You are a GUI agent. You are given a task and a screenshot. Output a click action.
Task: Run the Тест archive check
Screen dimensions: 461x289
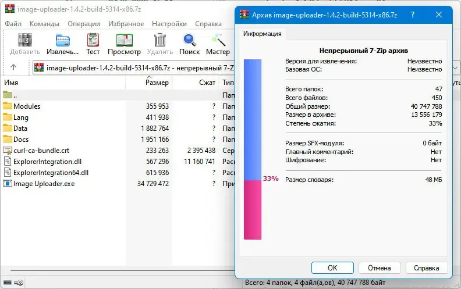pos(93,40)
